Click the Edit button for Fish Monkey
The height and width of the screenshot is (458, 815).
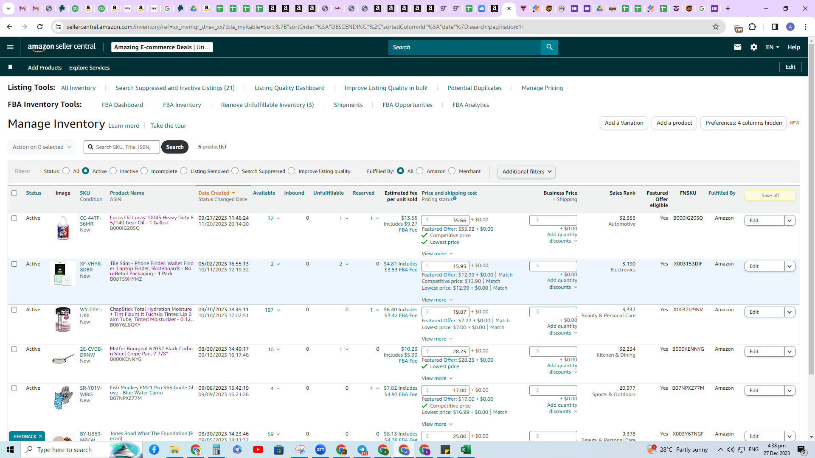[x=764, y=391]
